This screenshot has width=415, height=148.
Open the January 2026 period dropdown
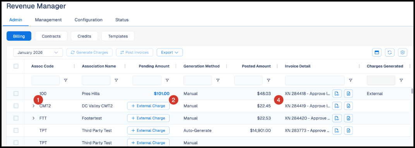pos(38,52)
